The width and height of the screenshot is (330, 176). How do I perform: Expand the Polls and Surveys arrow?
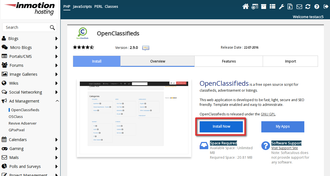pos(56,167)
